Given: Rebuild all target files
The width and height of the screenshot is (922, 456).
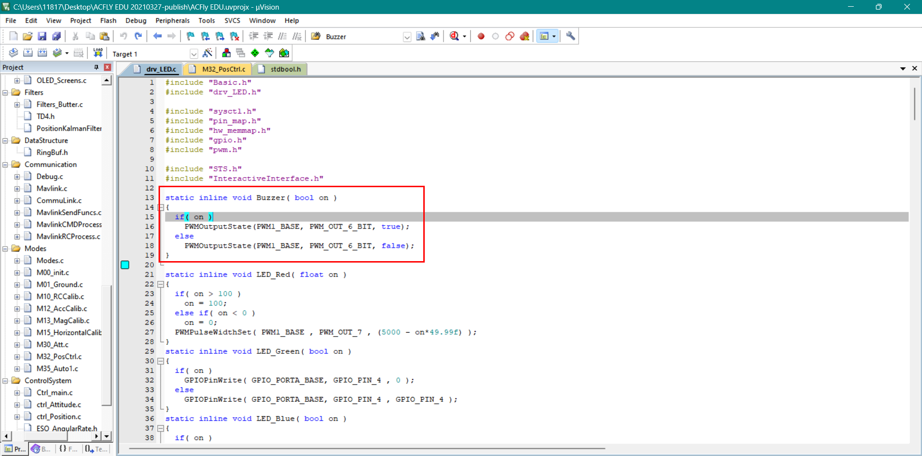Looking at the screenshot, I should 42,53.
